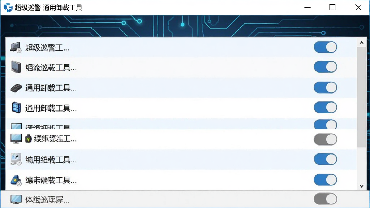This screenshot has height=208, width=370.
Task: Click the 体维巡... label in the bottom row
Action: pos(47,200)
